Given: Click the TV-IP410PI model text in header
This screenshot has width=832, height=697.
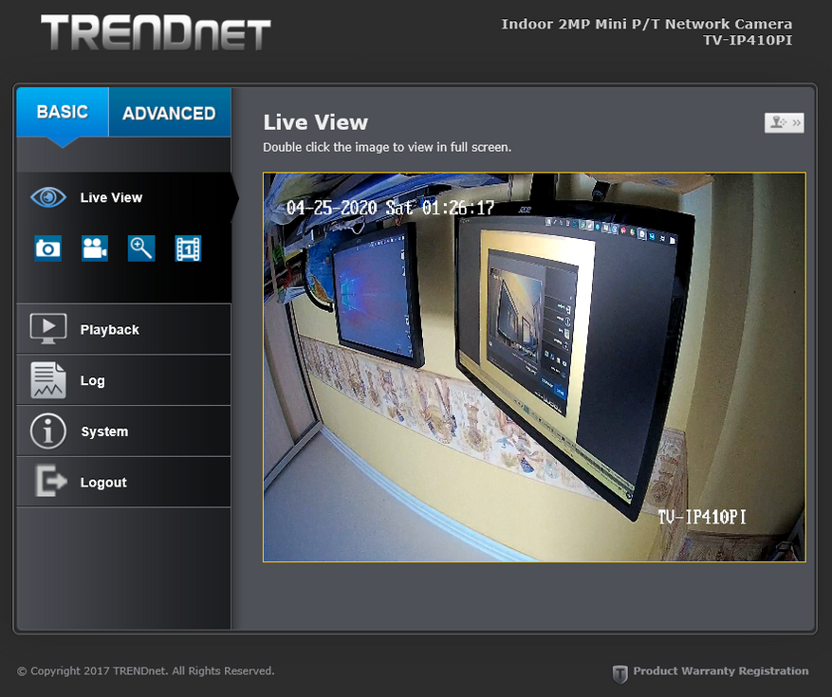Looking at the screenshot, I should pyautogui.click(x=748, y=41).
